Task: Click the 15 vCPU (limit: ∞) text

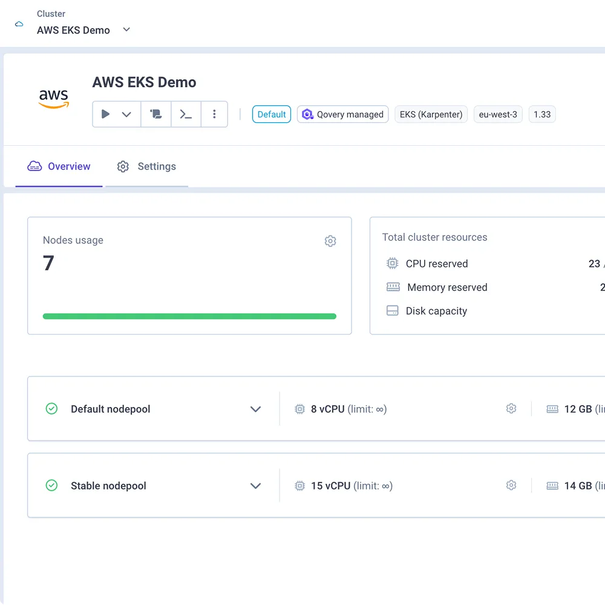Action: pos(352,486)
